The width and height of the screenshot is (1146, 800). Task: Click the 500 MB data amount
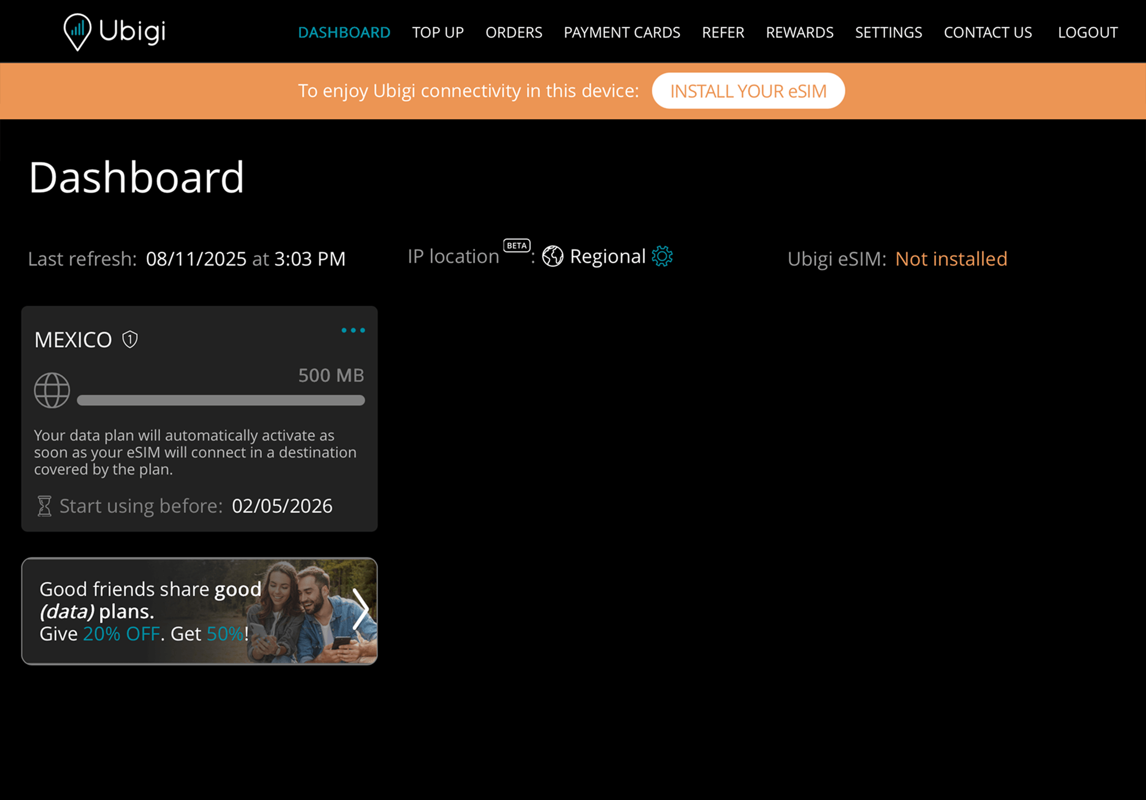[331, 375]
